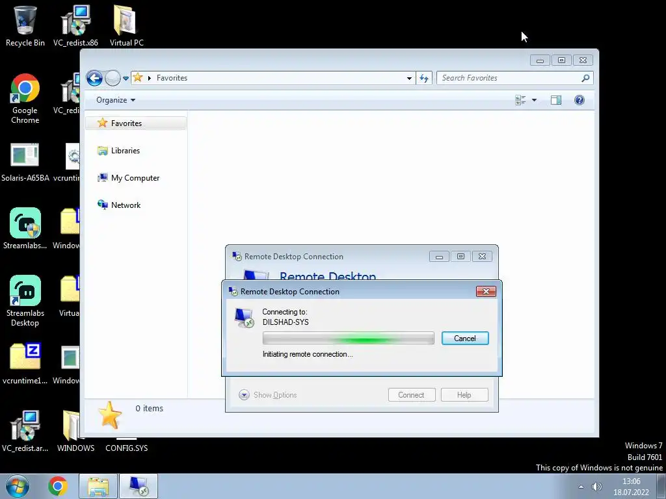Open the volume speaker tray icon
This screenshot has width=666, height=499.
coord(597,487)
